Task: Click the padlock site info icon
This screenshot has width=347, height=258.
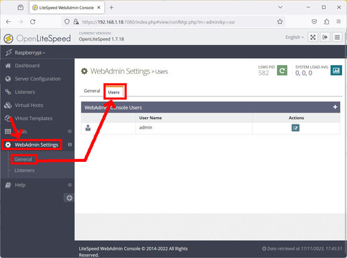Action: point(76,21)
